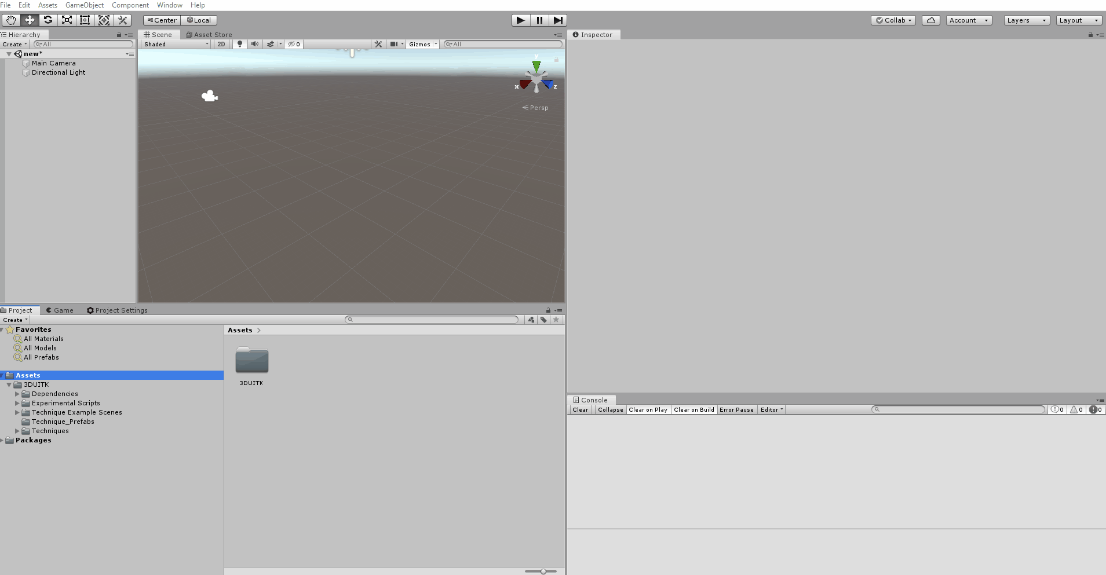Select the 3DUITK folder thumbnail
The image size is (1106, 575).
(251, 361)
